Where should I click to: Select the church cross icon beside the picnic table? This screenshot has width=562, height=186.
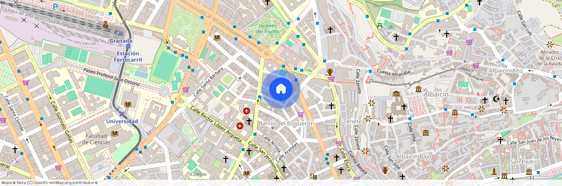(396, 37)
